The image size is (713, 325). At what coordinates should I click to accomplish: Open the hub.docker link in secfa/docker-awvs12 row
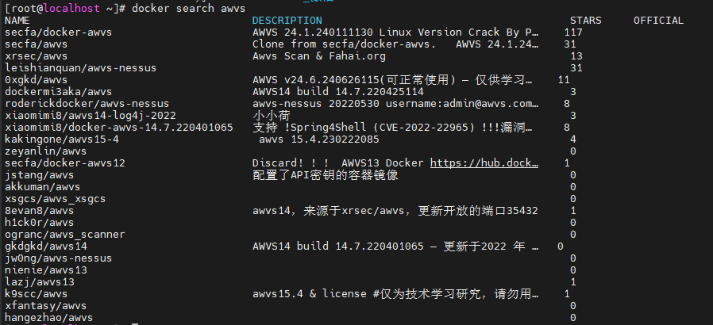pos(485,162)
